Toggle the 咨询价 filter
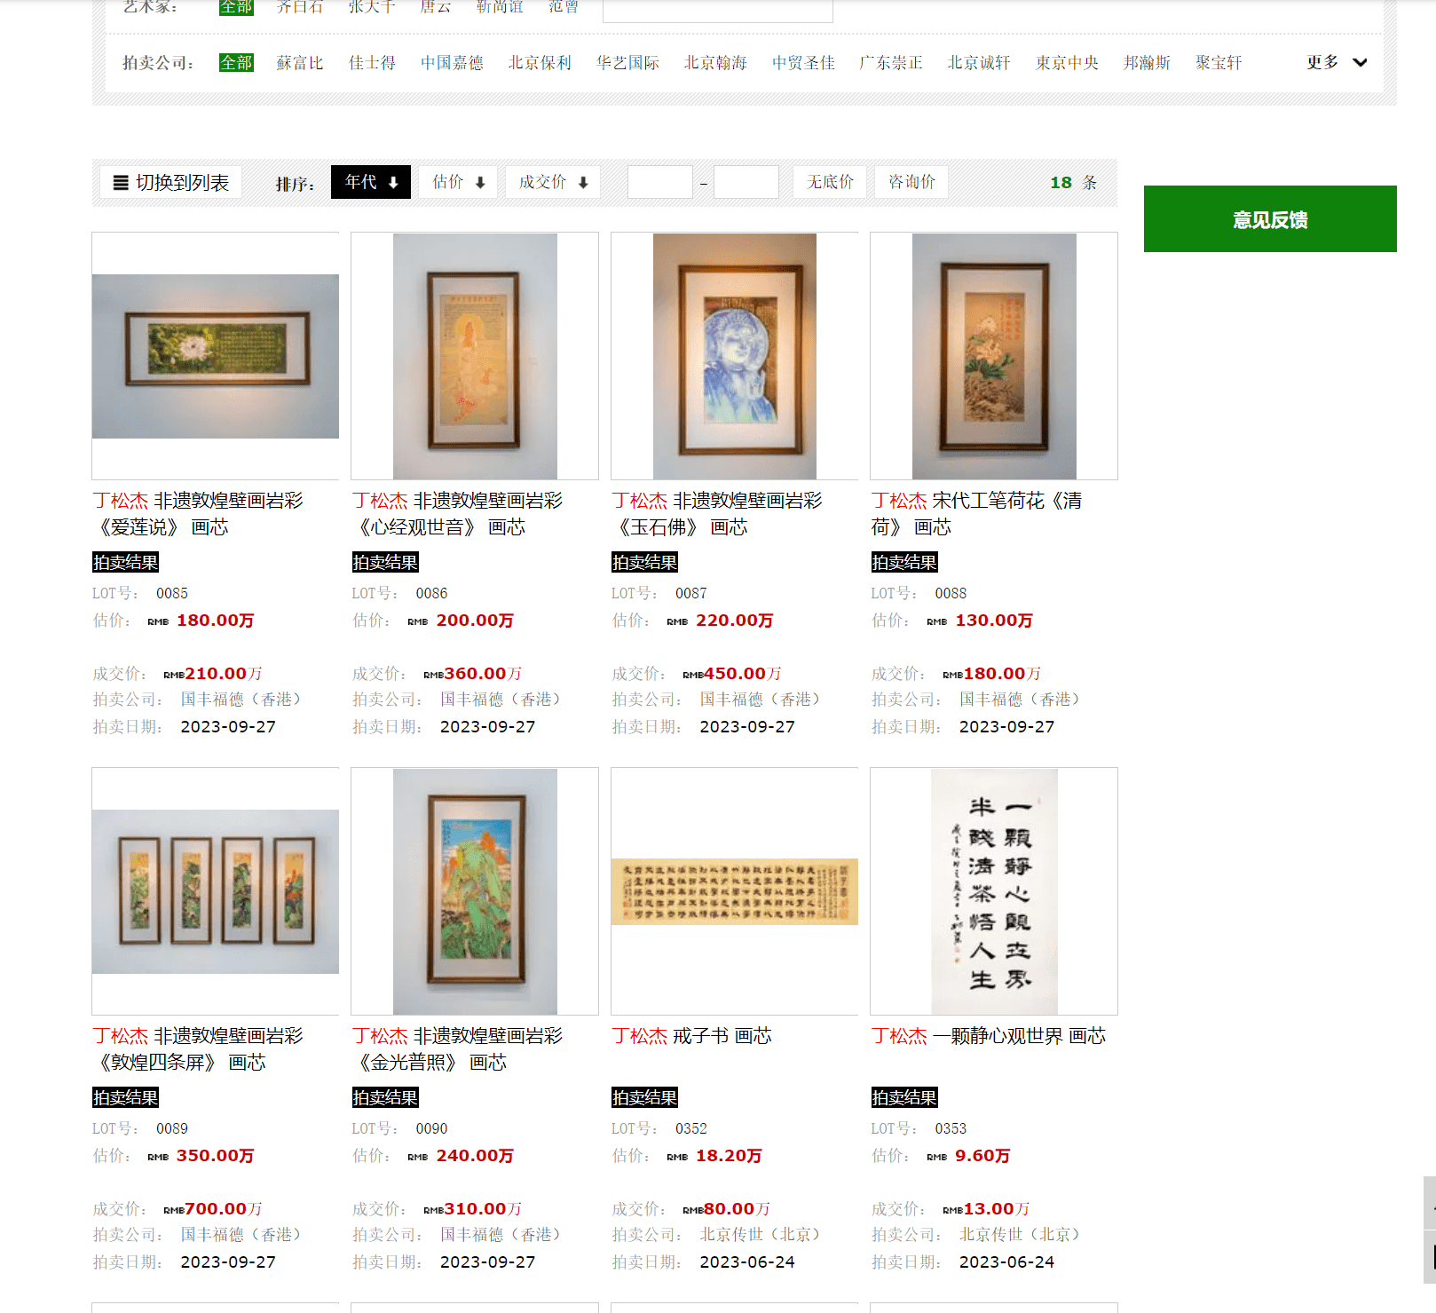The image size is (1436, 1313). tap(911, 182)
